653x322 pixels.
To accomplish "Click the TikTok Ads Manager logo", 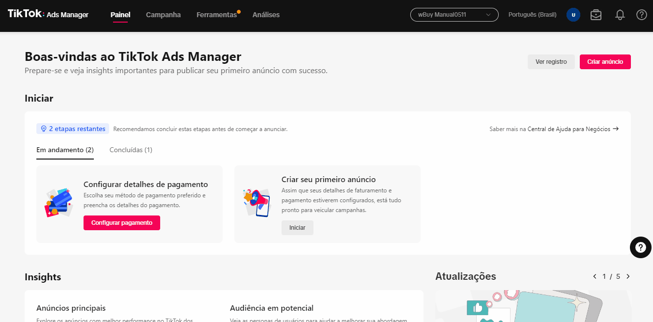I will pyautogui.click(x=48, y=14).
